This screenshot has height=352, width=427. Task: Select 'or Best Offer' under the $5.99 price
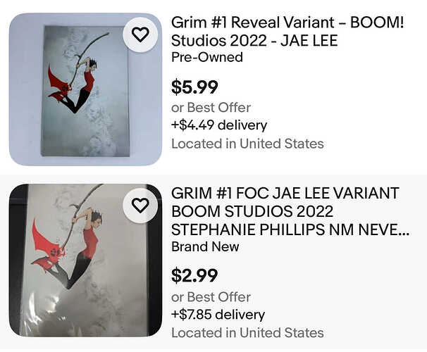click(211, 108)
